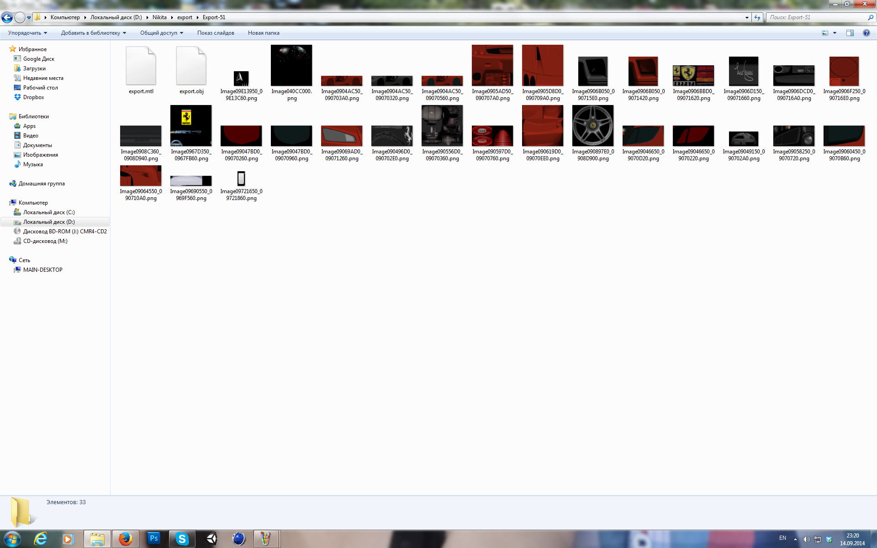Launch Internet Explorer from taskbar

pos(41,539)
